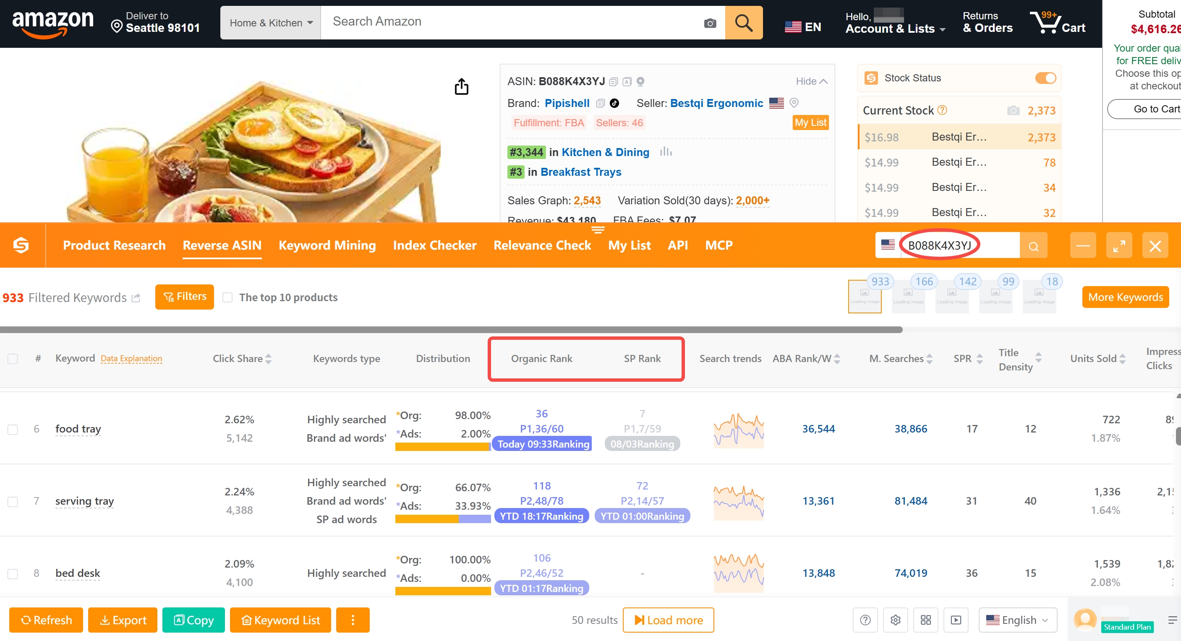This screenshot has height=641, width=1181.
Task: Click the food tray distribution bar
Action: 443,447
